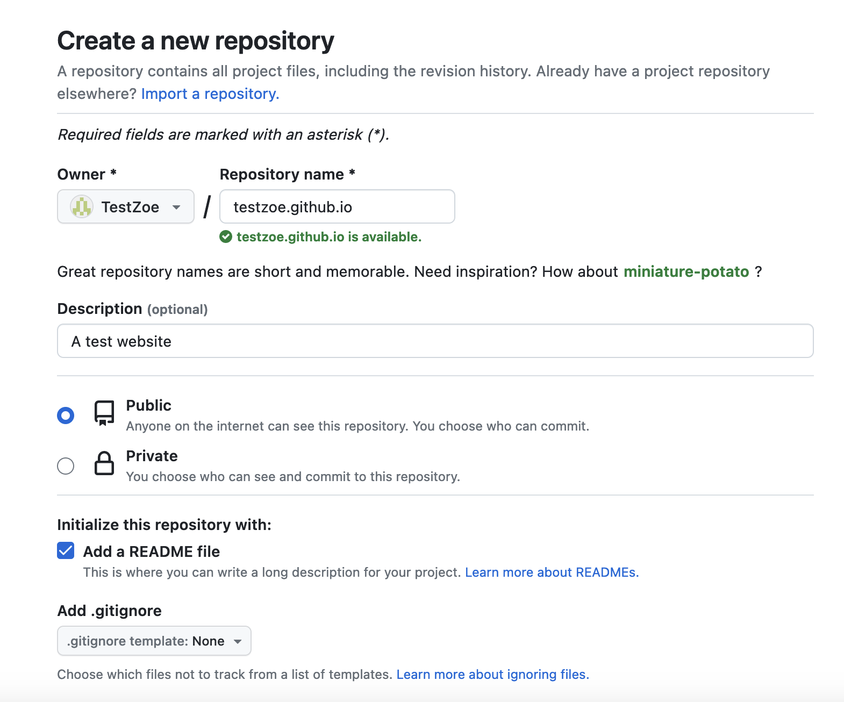Open Learn more about READMEs link
This screenshot has height=702, width=844.
click(x=552, y=572)
